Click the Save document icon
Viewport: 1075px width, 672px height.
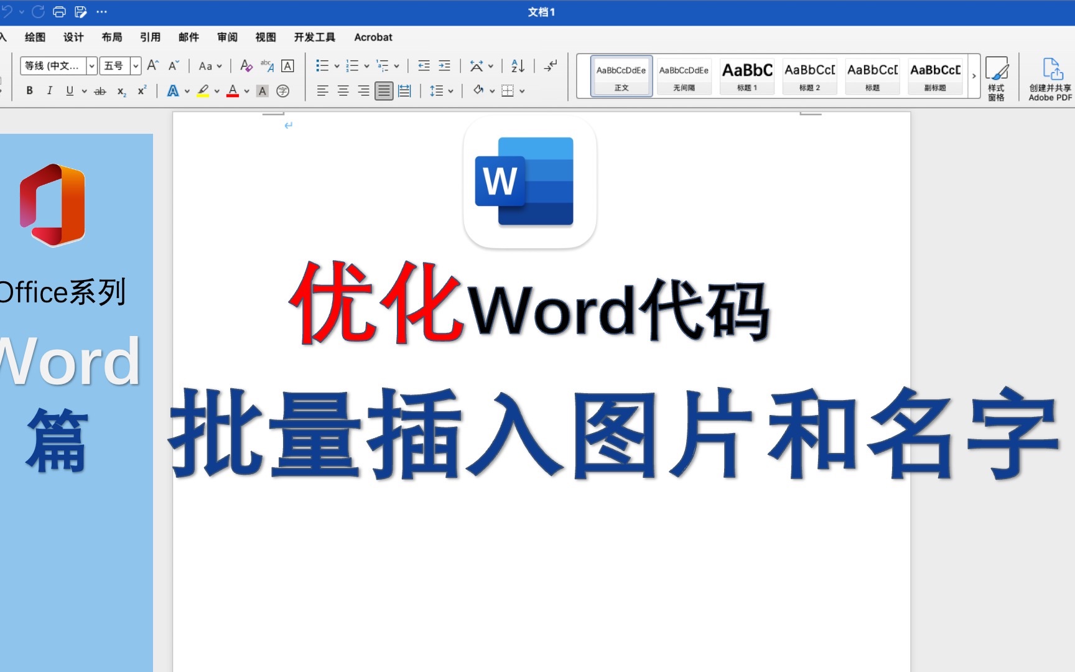80,11
